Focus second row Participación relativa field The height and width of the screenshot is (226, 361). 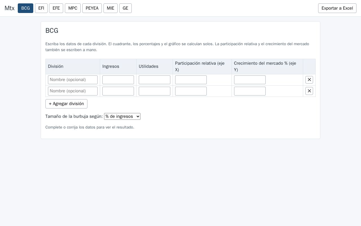click(191, 91)
